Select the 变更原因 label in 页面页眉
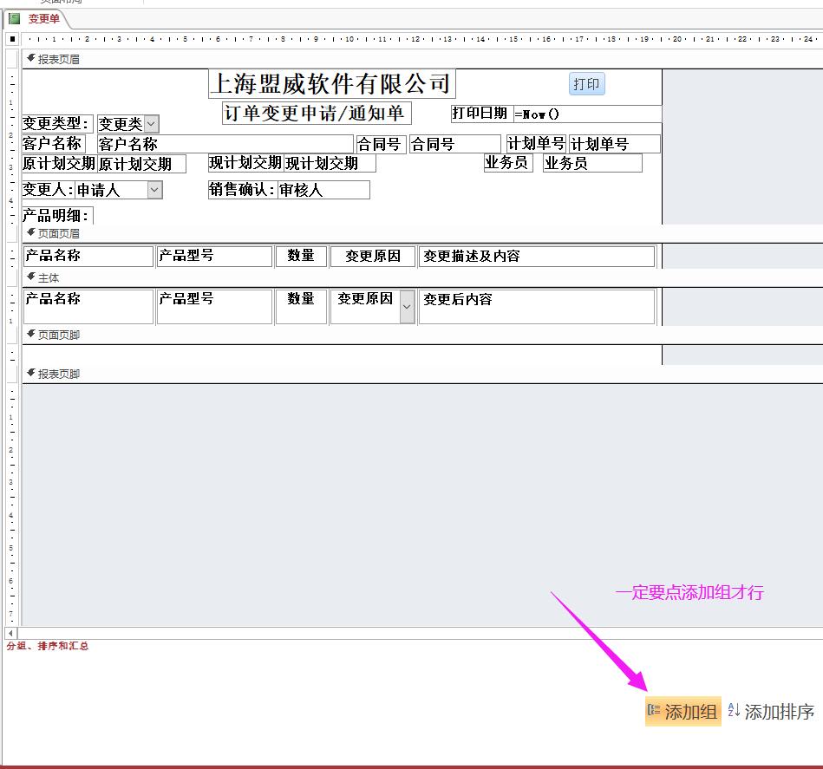 pyautogui.click(x=373, y=256)
